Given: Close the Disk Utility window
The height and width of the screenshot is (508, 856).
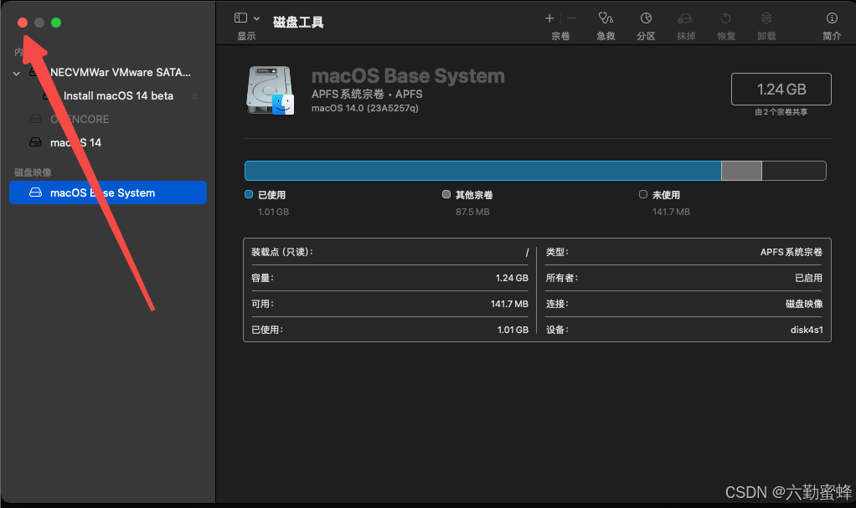Looking at the screenshot, I should click(23, 23).
